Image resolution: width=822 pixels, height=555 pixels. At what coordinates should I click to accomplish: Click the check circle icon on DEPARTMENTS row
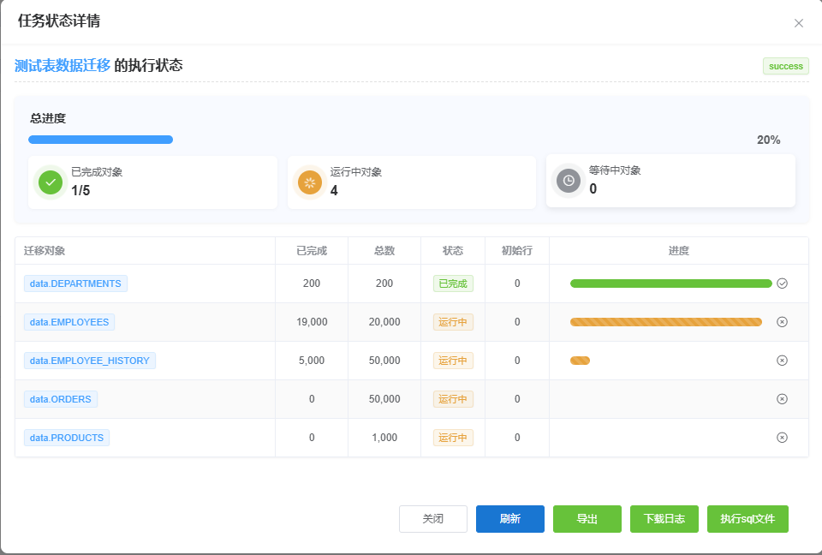(782, 283)
